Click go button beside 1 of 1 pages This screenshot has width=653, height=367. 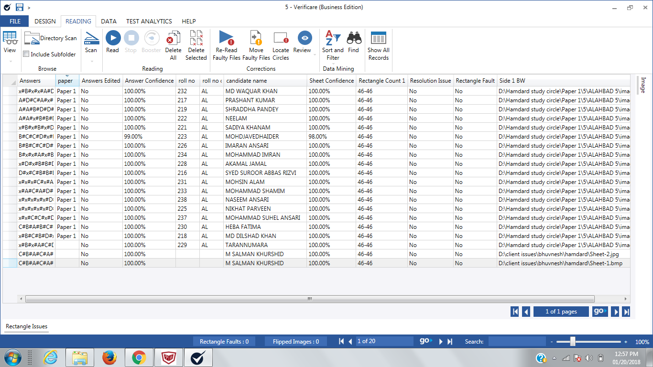click(x=599, y=312)
